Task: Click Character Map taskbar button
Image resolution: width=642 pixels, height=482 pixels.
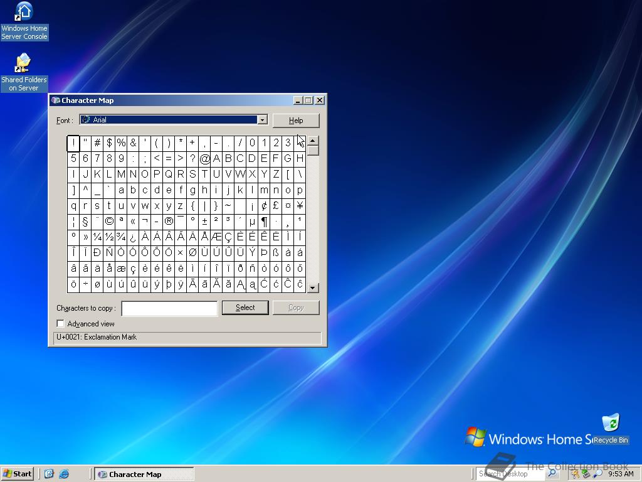Action: coord(144,474)
